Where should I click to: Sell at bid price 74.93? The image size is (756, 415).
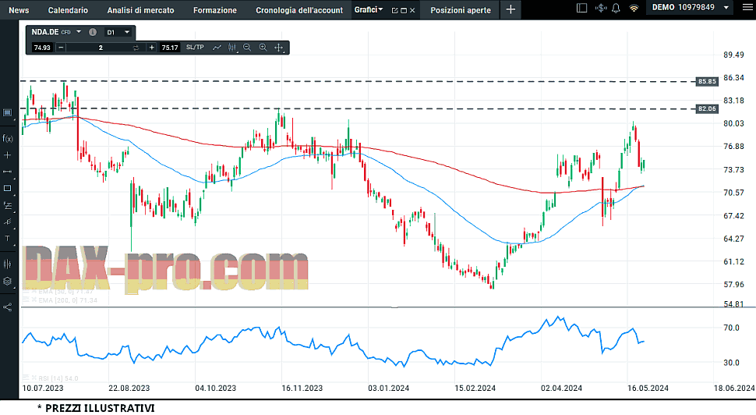42,48
